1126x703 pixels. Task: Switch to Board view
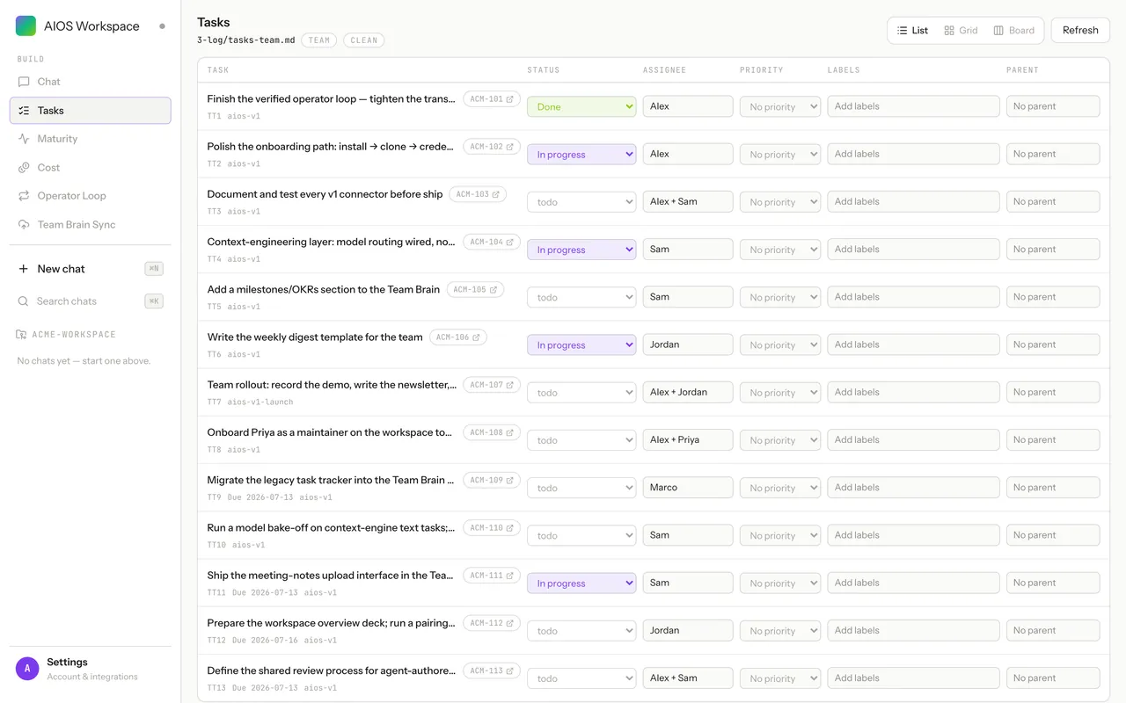pyautogui.click(x=1014, y=30)
